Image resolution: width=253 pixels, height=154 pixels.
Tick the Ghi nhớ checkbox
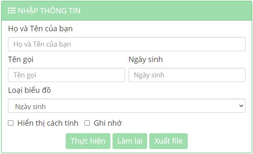(87, 123)
